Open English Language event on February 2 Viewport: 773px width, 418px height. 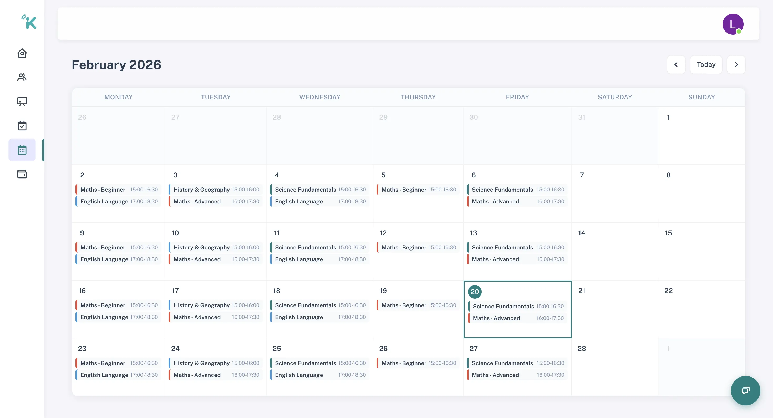(x=118, y=201)
